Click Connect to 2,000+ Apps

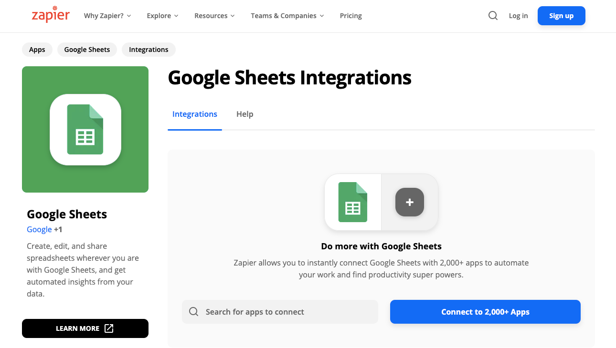pos(485,311)
